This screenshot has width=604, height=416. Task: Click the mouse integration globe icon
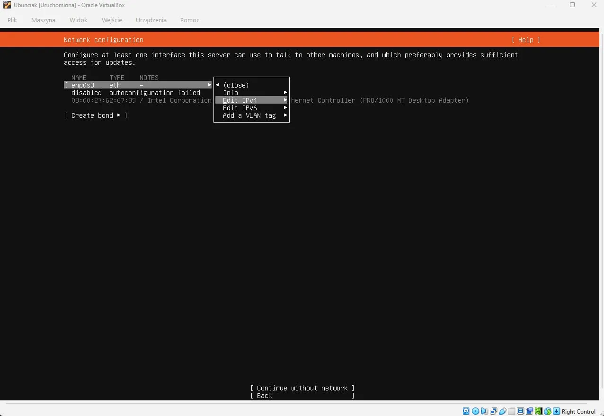tap(548, 411)
